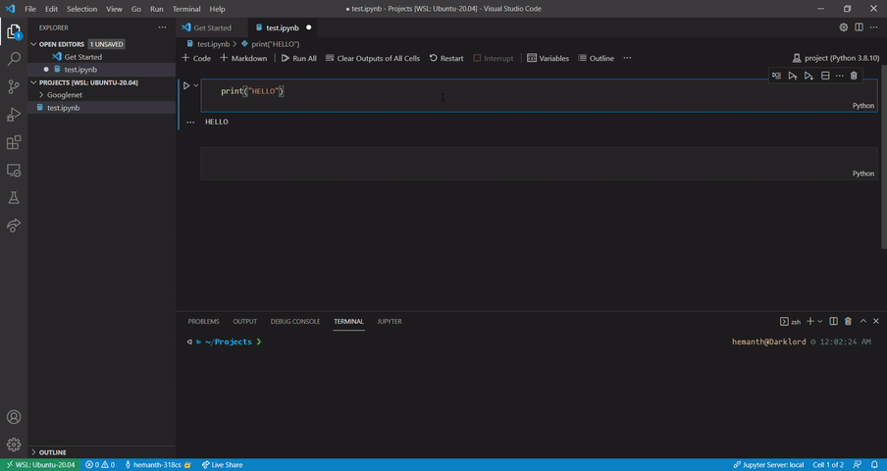
Task: Switch to the Debug Console tab
Action: [295, 321]
